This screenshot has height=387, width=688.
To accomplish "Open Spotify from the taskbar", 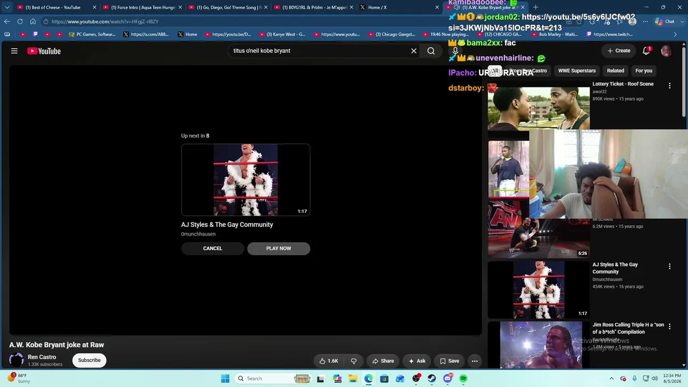I will 463,378.
